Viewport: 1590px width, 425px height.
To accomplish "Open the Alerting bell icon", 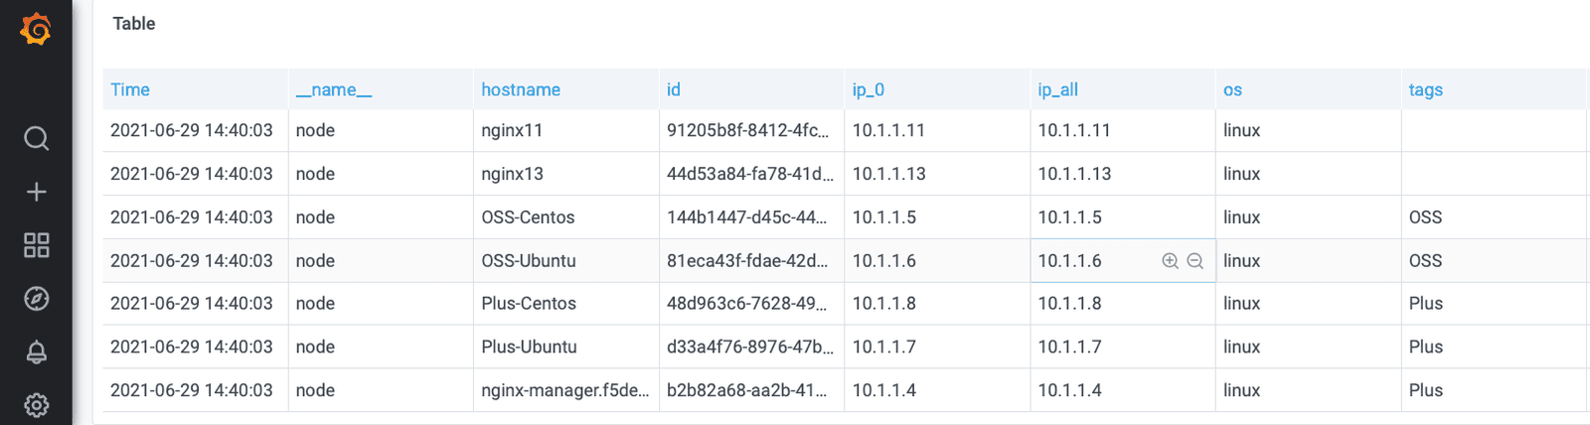I will coord(36,352).
